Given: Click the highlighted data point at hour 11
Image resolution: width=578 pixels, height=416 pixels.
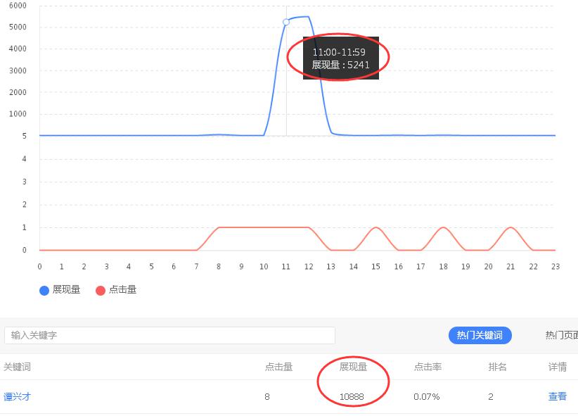Looking at the screenshot, I should tap(286, 23).
